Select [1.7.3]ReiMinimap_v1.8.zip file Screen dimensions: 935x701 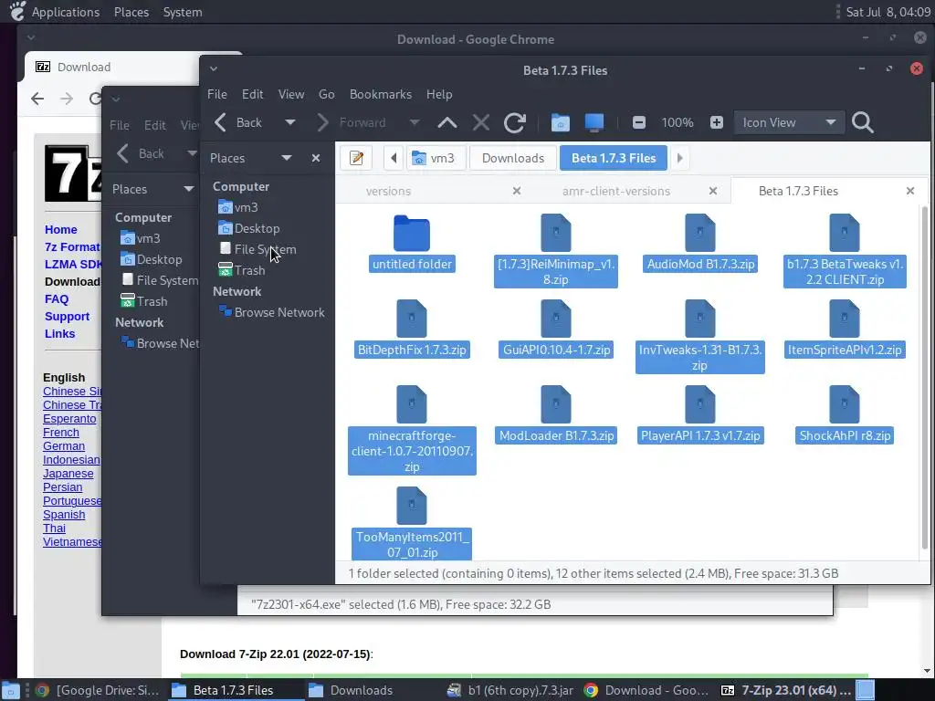click(556, 250)
